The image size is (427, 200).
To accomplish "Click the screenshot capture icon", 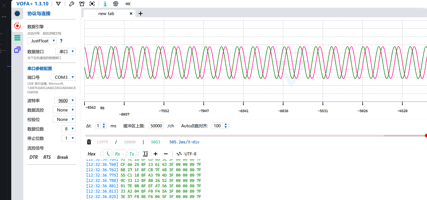I will pyautogui.click(x=92, y=4).
